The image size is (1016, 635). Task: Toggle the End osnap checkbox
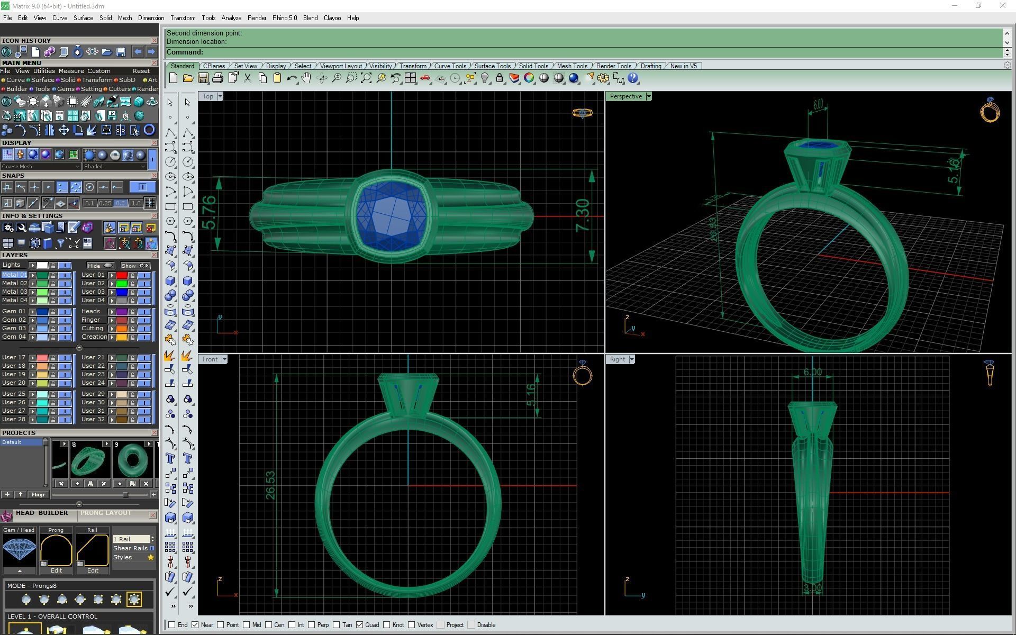tap(172, 625)
